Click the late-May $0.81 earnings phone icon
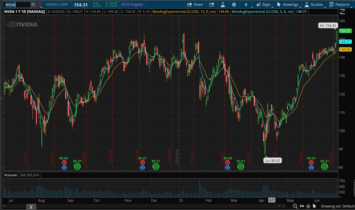Screen dimensions: 355x210 pyautogui.click(x=311, y=163)
